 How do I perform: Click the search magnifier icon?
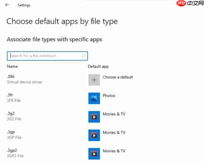coord(84,56)
